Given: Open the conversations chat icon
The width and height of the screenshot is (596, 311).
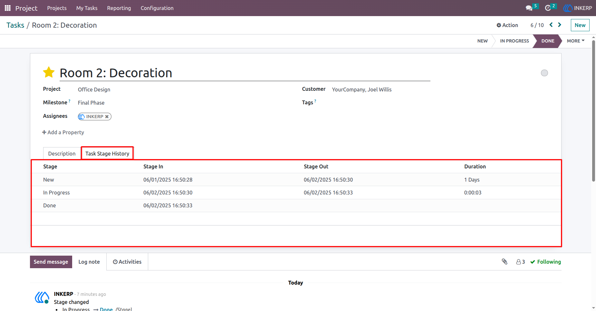Looking at the screenshot, I should (x=529, y=8).
